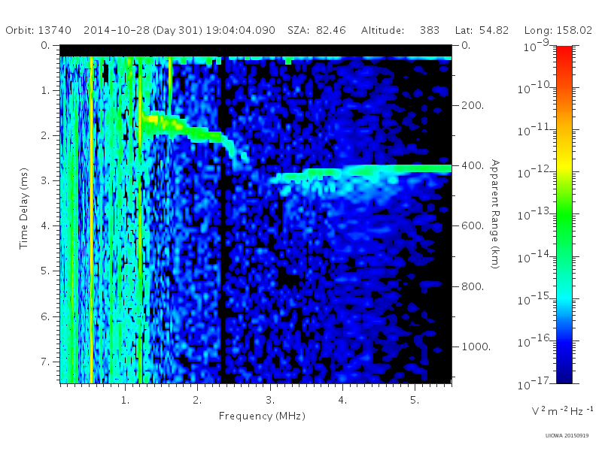
Task: Click the frequency tick label '4.'
Action: pyautogui.click(x=342, y=400)
